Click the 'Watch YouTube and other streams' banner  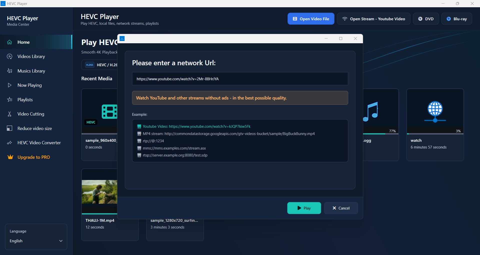(x=240, y=98)
